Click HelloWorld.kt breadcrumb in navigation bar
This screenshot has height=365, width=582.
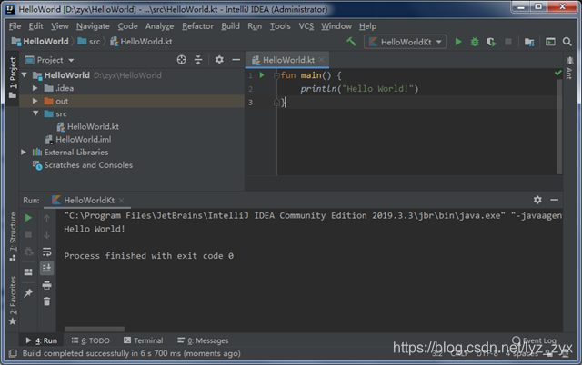[x=141, y=42]
